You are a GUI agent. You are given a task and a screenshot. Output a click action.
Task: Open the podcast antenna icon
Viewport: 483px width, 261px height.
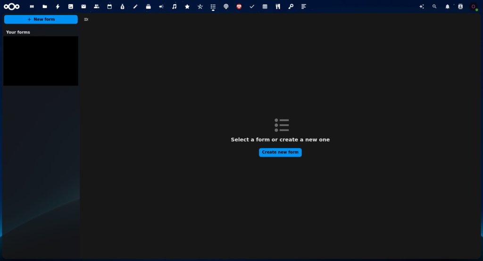[226, 7]
